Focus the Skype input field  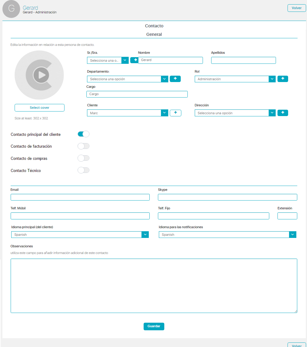coord(227,197)
